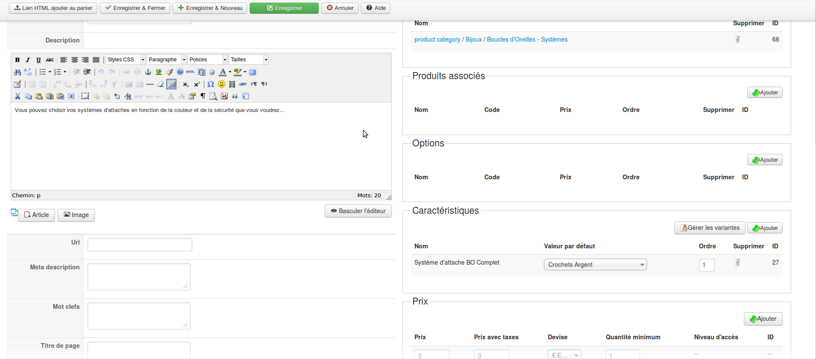Toggle italic text formatting
The width and height of the screenshot is (816, 359).
click(x=28, y=60)
